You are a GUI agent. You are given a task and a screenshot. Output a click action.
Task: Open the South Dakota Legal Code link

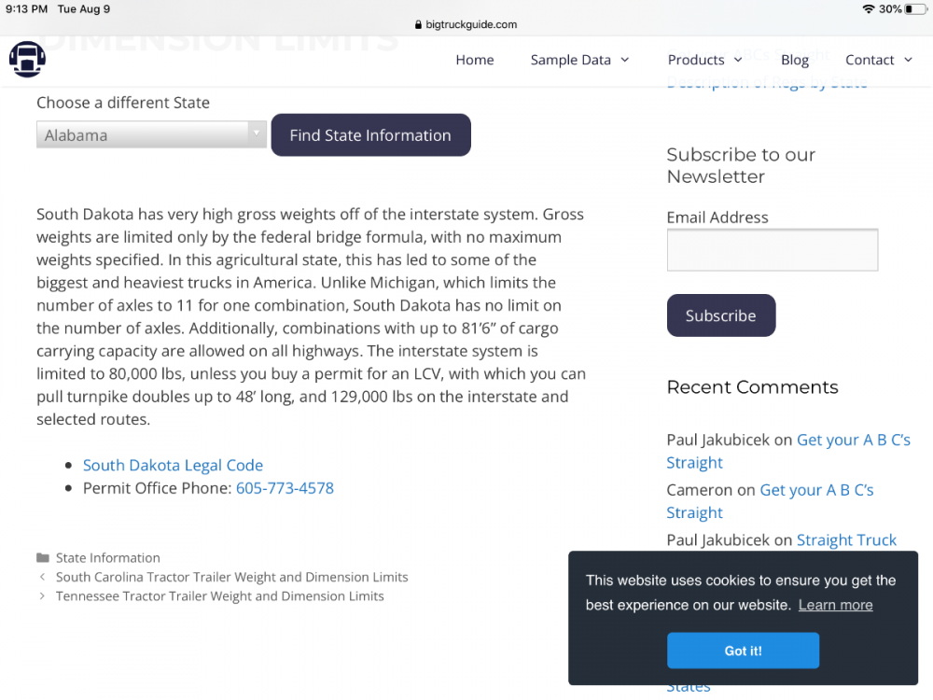tap(173, 465)
